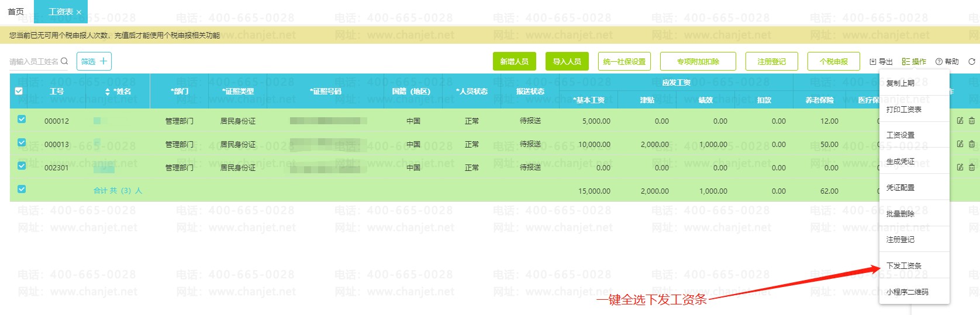The height and width of the screenshot is (315, 980).
Task: Click pension value 12.00 cell
Action: 829,121
